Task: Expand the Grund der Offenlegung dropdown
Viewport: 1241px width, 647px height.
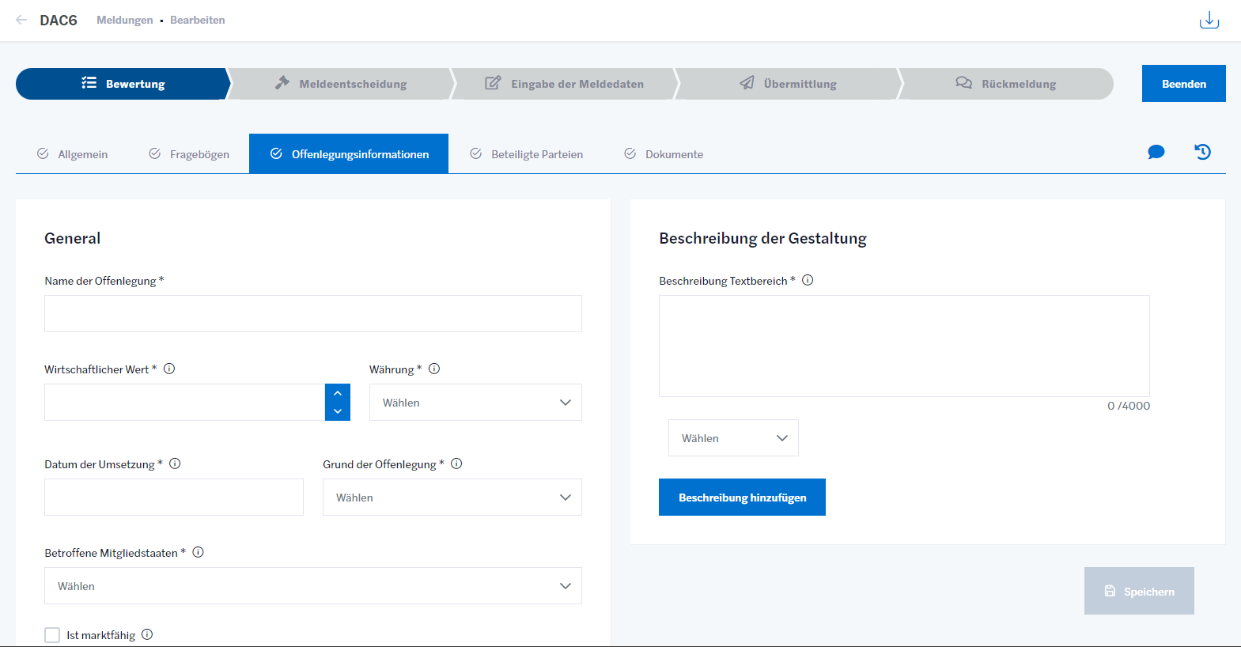Action: tap(452, 498)
